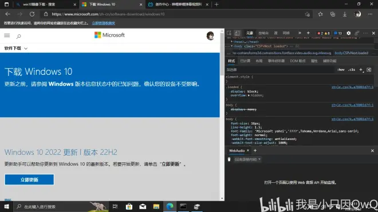Open Microsoft Store from taskbar
Image resolution: width=378 pixels, height=212 pixels.
click(x=129, y=206)
